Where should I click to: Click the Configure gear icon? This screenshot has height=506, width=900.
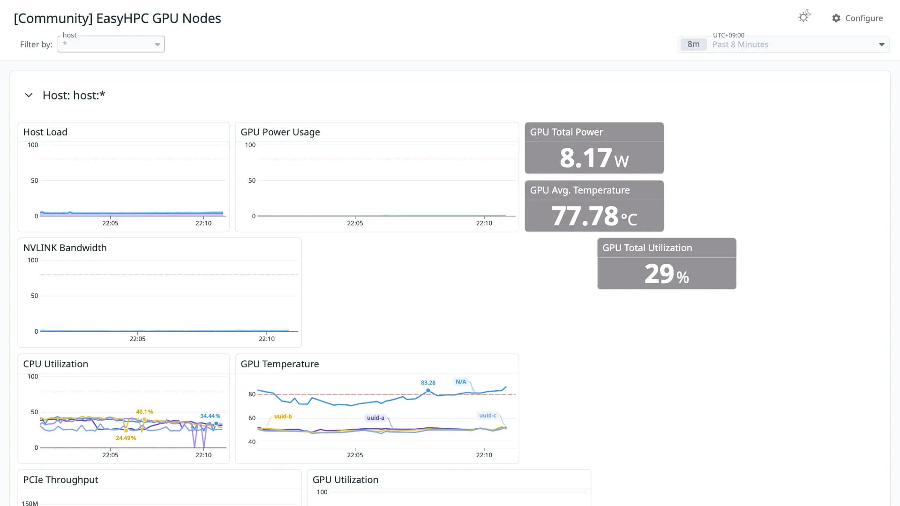click(836, 18)
